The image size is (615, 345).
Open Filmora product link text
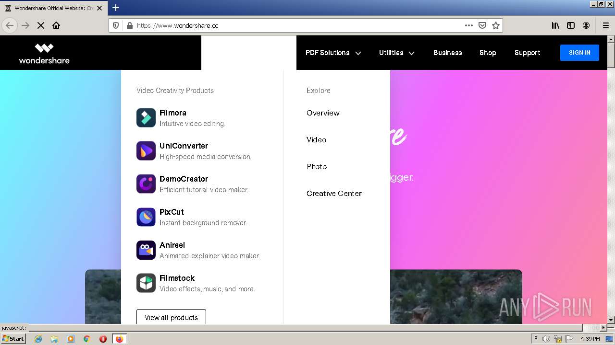173,113
